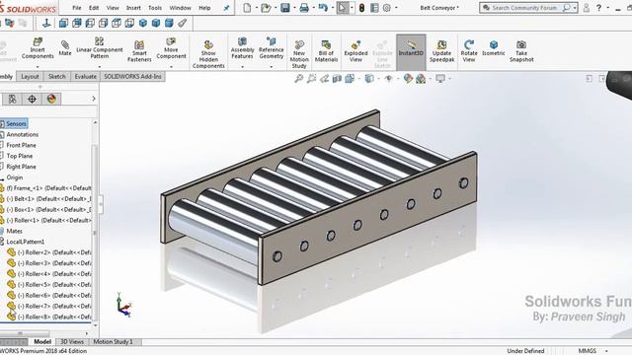
Task: Select Roller<5> in the feature tree
Action: [49, 285]
